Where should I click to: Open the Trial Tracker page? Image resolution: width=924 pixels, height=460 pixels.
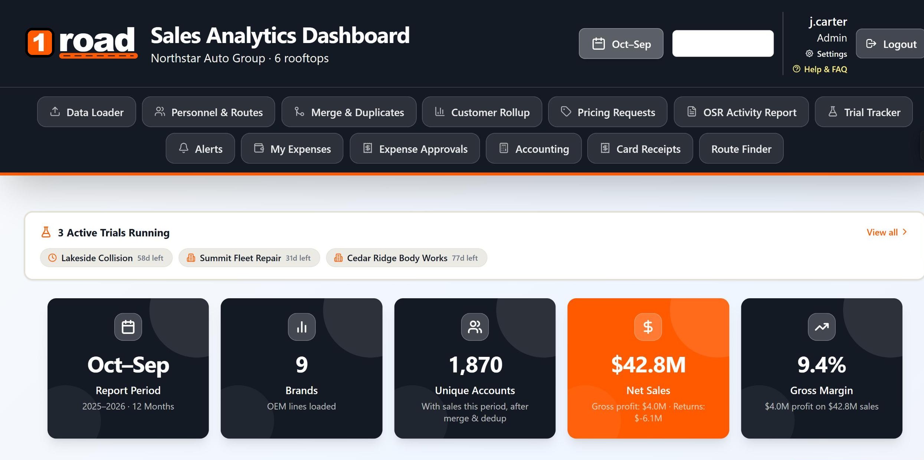[x=864, y=112]
